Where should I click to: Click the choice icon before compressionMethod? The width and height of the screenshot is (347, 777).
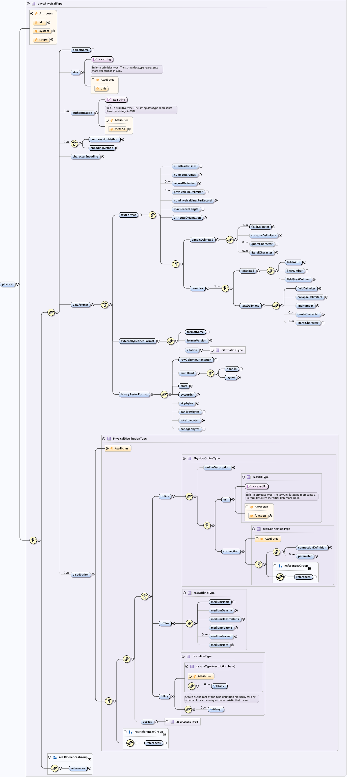click(x=74, y=144)
